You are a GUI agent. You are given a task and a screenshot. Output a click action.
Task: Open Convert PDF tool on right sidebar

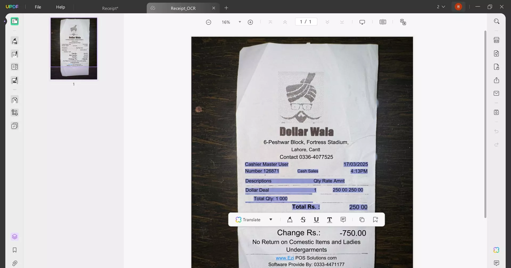tap(497, 53)
